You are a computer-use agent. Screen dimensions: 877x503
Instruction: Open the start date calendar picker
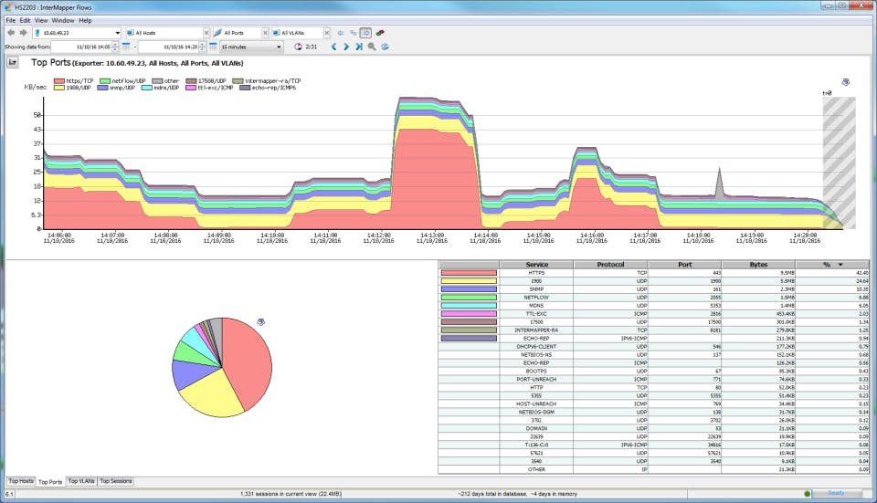[x=126, y=46]
